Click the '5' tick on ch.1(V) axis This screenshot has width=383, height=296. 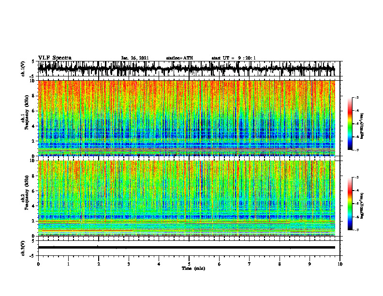tap(34, 61)
